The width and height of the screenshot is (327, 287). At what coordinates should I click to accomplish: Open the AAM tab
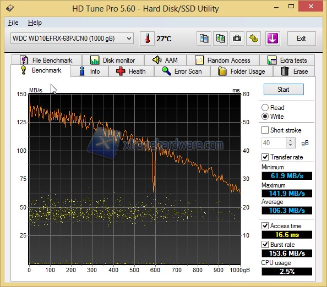pos(165,60)
